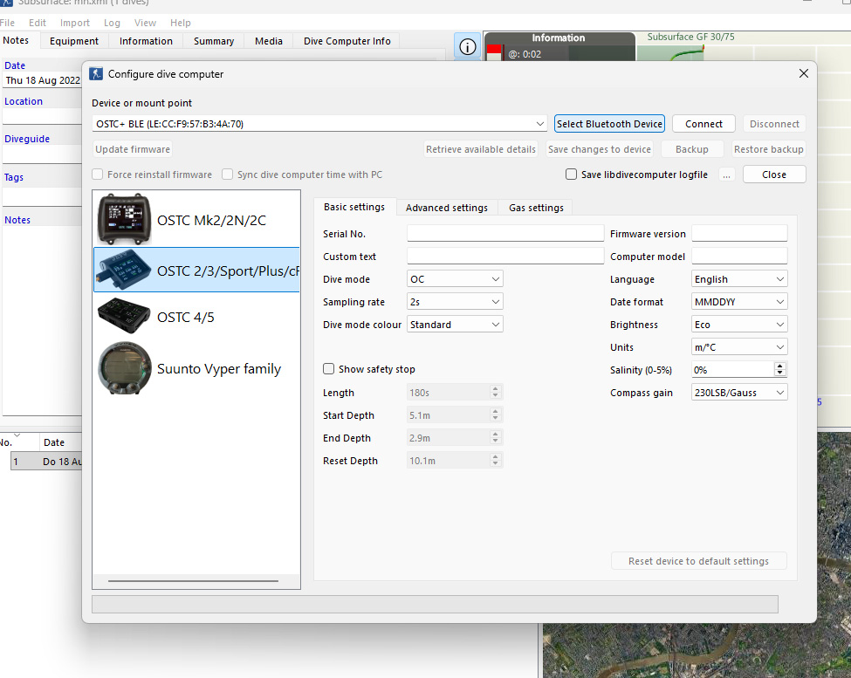Click the info icon beside the Information panel
This screenshot has width=851, height=678.
click(467, 46)
